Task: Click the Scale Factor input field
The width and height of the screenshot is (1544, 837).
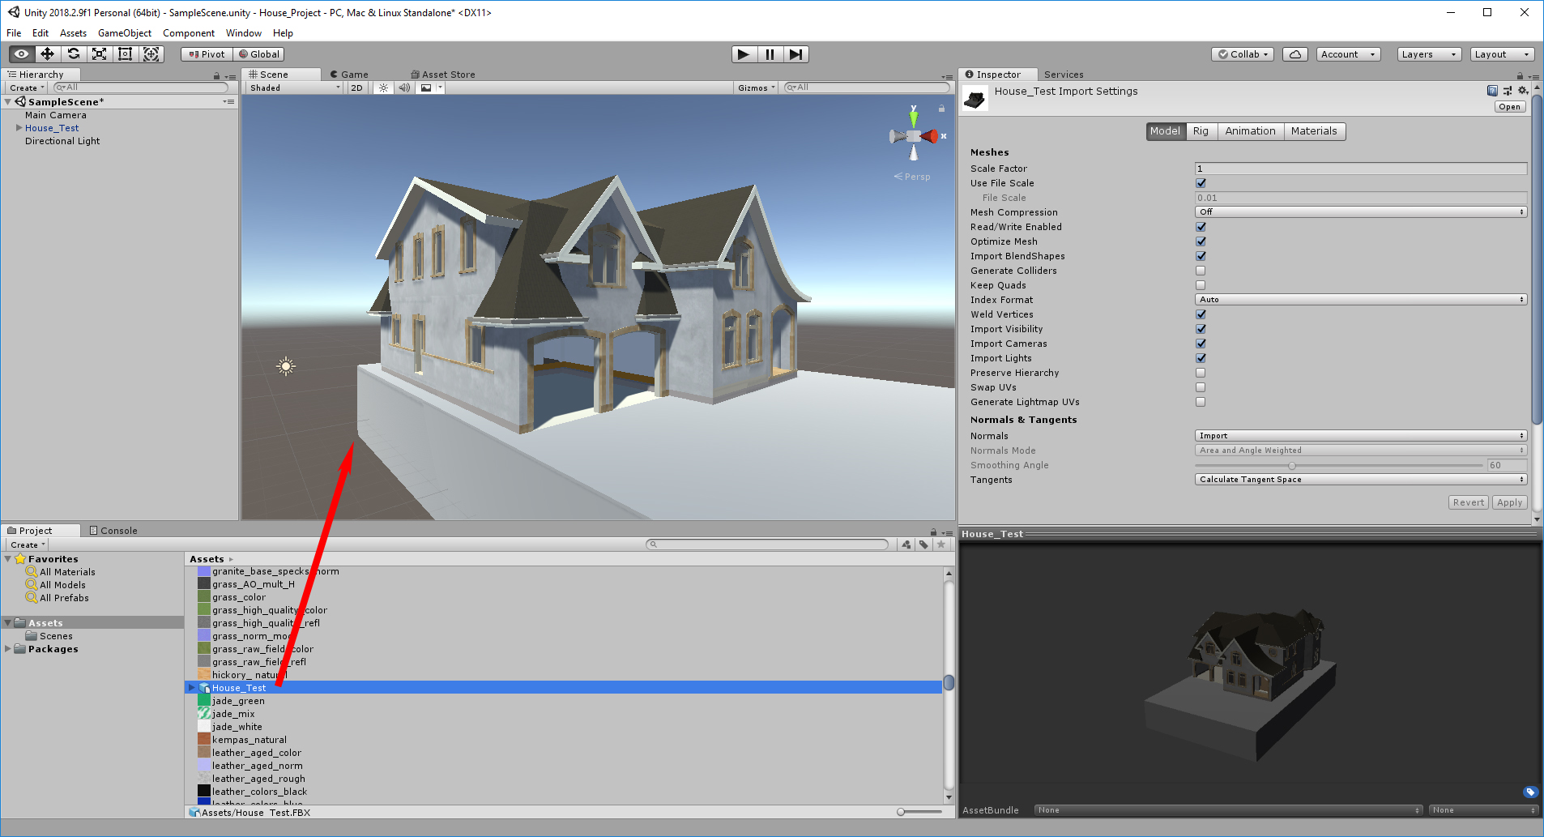Action: [x=1361, y=169]
